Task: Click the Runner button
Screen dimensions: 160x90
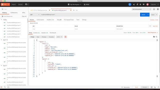Action: pyautogui.click(x=20, y=4)
